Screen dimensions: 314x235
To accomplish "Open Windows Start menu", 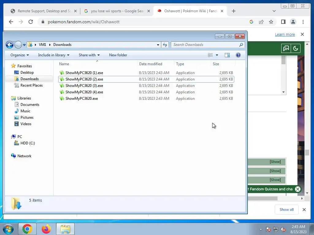I will coord(8,229).
